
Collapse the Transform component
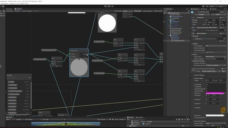click(192, 17)
